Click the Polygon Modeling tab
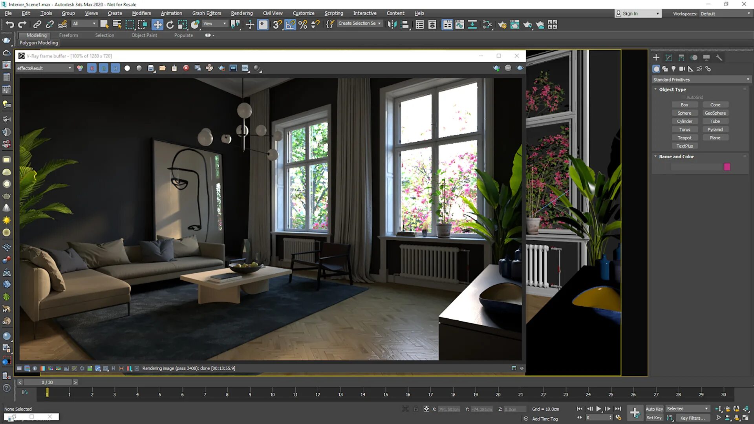This screenshot has height=424, width=754. 38,42
